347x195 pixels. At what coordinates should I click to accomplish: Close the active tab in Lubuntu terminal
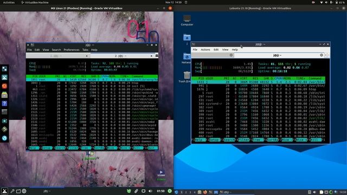322,55
